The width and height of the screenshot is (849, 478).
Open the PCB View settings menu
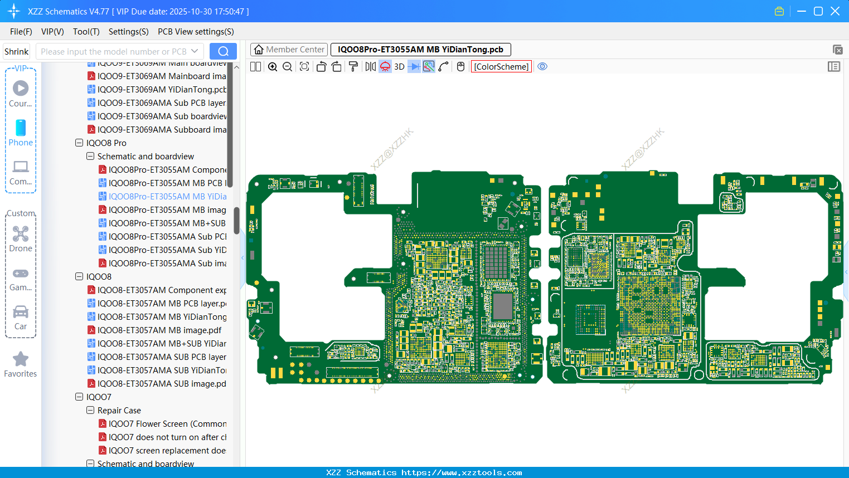click(x=196, y=32)
